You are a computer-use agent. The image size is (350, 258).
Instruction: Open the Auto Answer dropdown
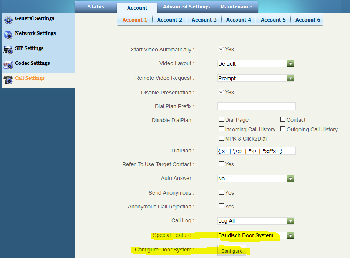coord(255,179)
